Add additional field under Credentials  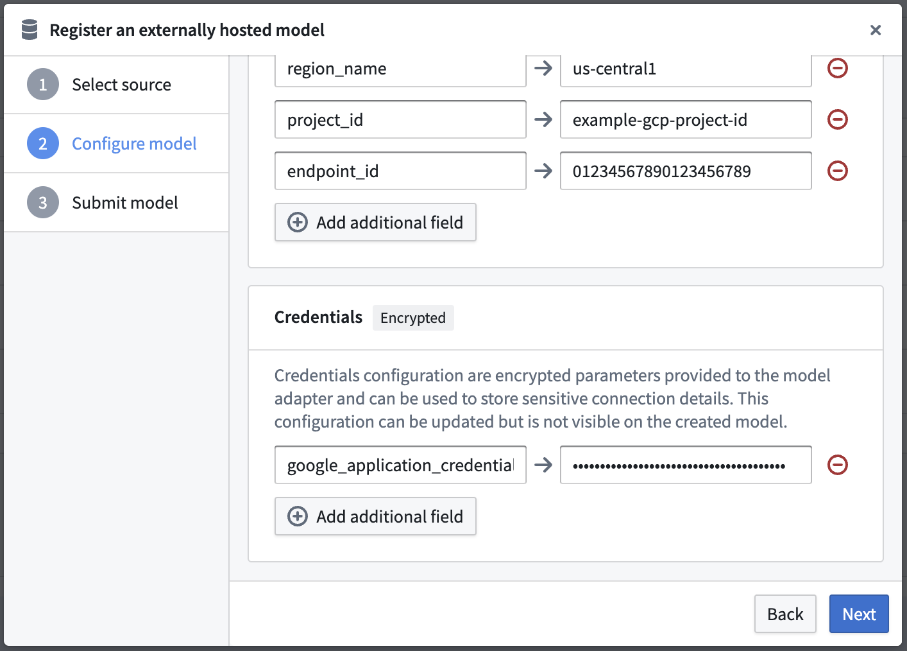pos(375,516)
